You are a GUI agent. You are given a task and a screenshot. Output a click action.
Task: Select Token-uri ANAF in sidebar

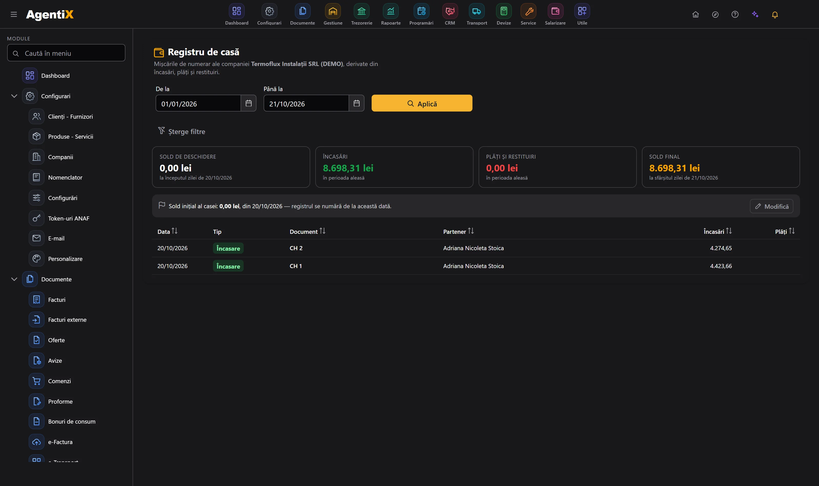[x=69, y=218]
